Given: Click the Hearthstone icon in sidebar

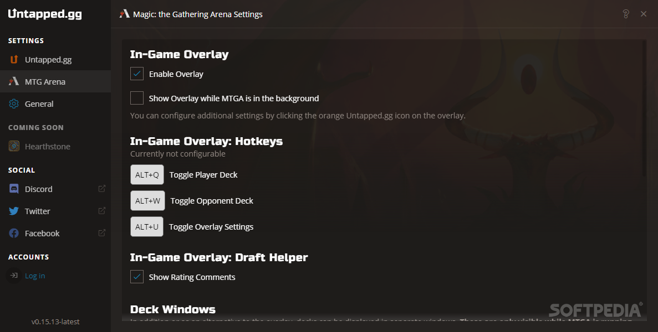Looking at the screenshot, I should tap(14, 146).
